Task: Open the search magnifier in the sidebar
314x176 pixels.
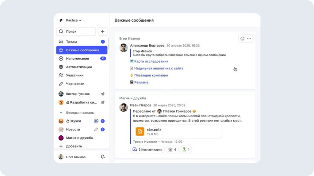Action: [x=61, y=31]
